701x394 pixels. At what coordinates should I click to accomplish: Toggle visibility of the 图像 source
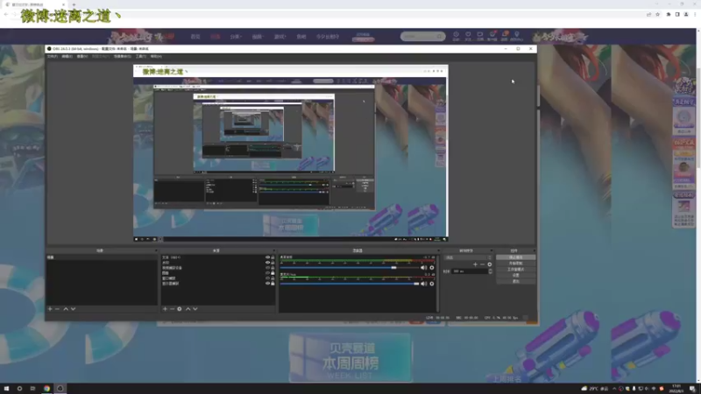pyautogui.click(x=267, y=273)
